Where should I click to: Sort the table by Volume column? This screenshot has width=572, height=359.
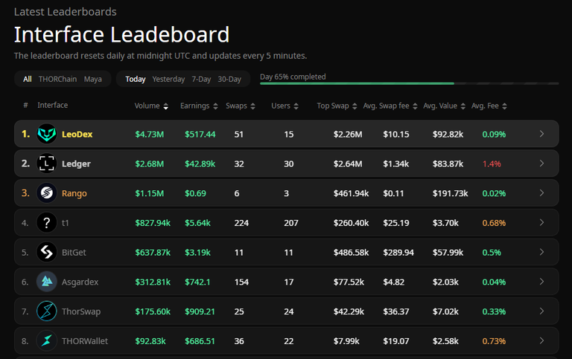(151, 106)
